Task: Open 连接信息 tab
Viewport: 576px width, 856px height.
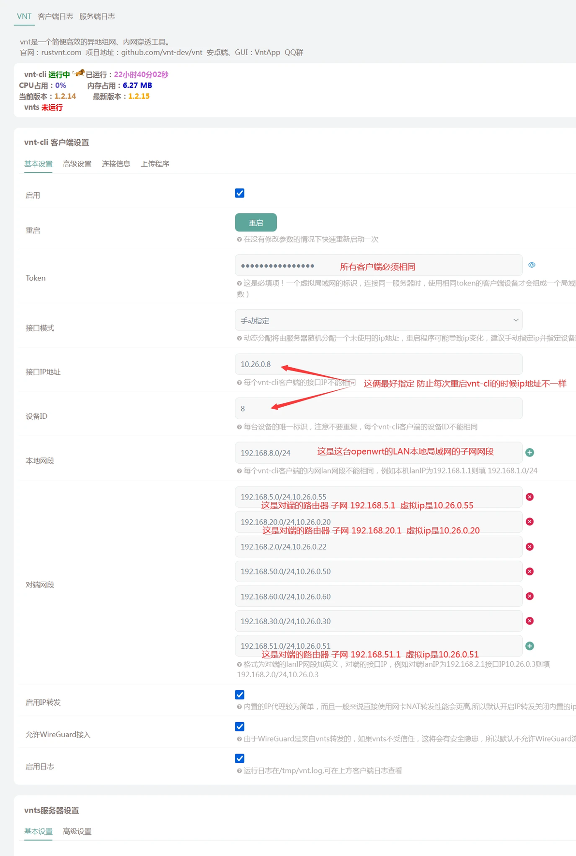Action: point(116,164)
